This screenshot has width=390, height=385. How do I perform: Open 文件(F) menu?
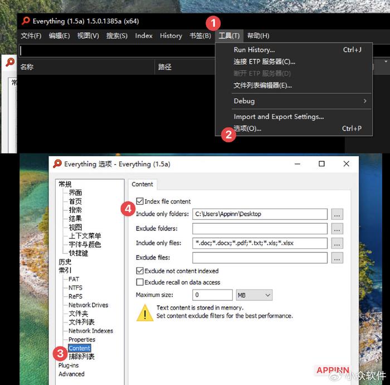pos(31,36)
